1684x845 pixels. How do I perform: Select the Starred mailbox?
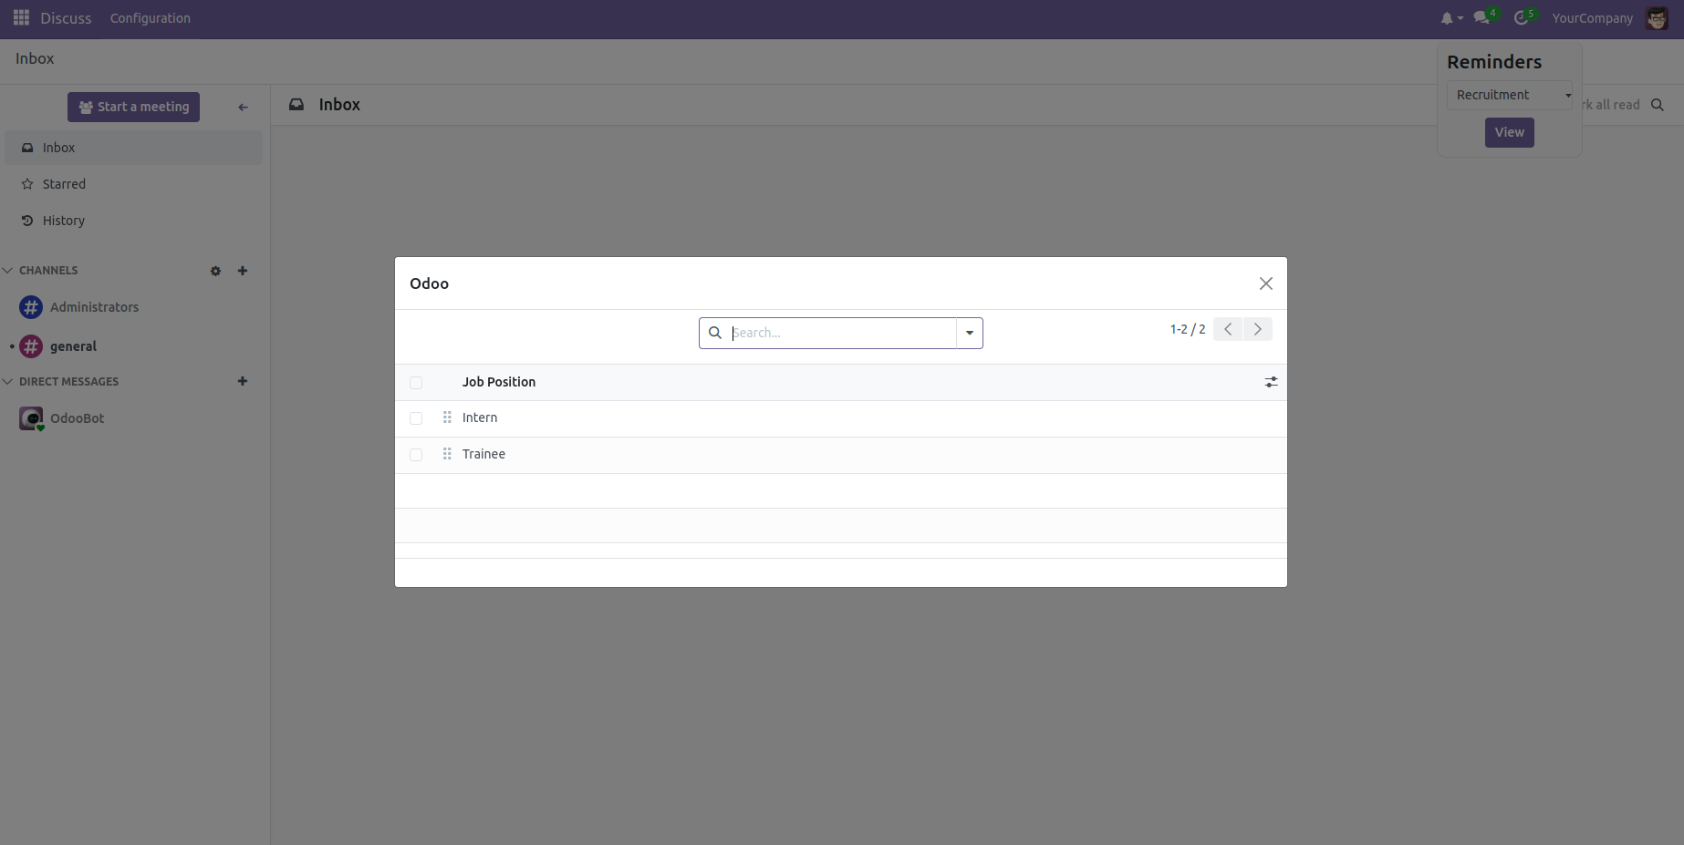tap(64, 184)
